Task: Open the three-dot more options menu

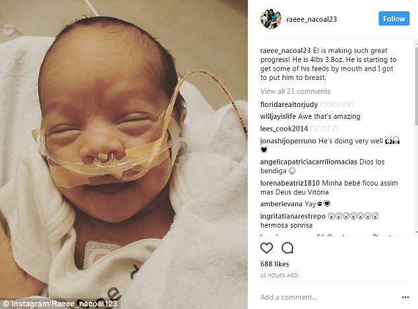Action: (405, 297)
